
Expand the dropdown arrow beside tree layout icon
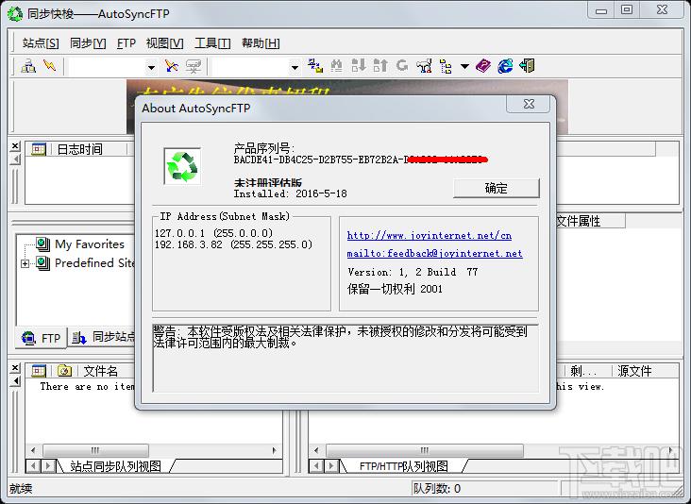(465, 67)
